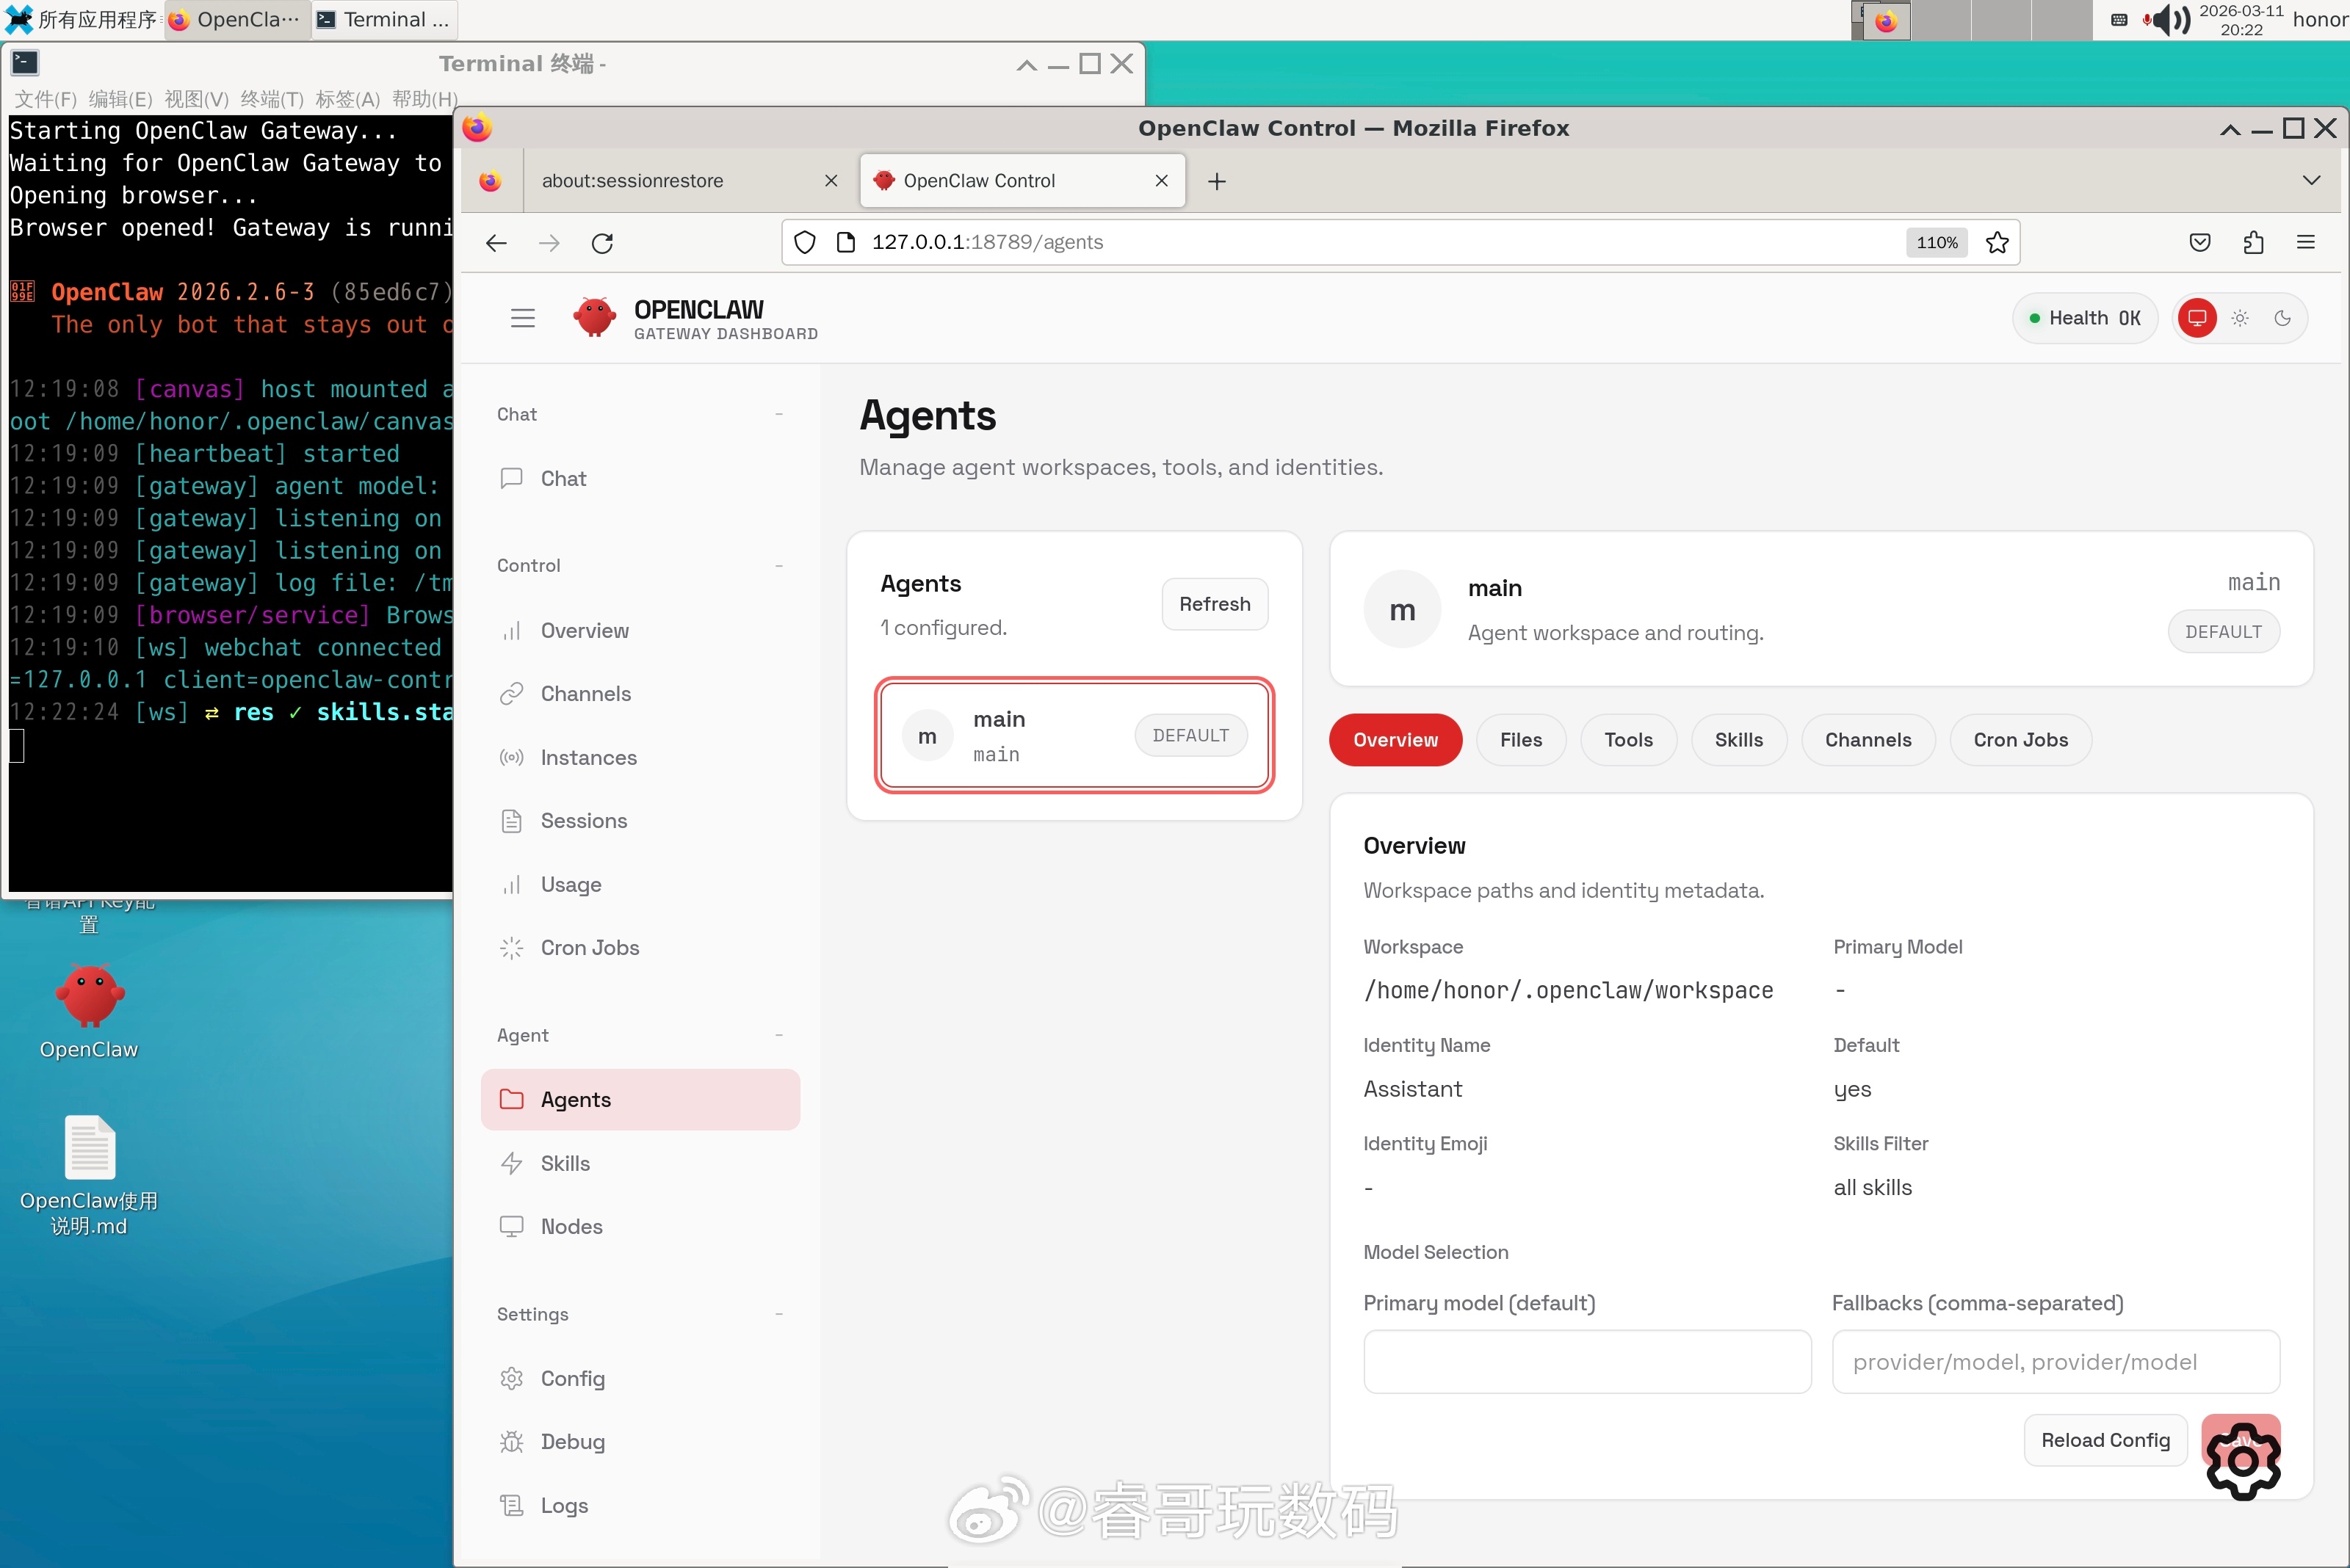This screenshot has height=1568, width=2350.
Task: Switch to dark theme moon icon
Action: click(2283, 318)
